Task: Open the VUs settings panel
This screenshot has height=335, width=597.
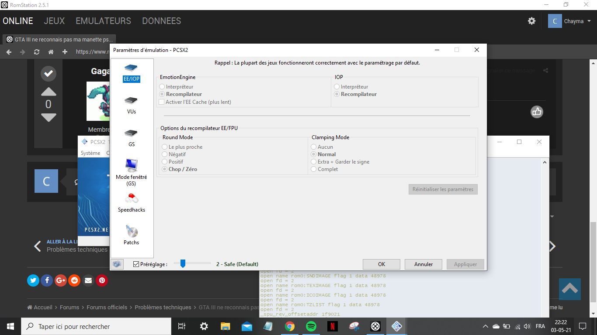Action: [132, 105]
